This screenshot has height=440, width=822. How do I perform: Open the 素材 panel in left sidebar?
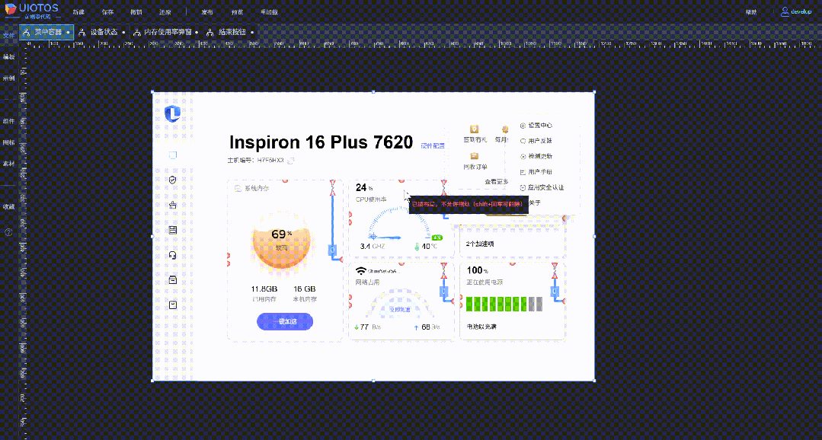(x=8, y=164)
